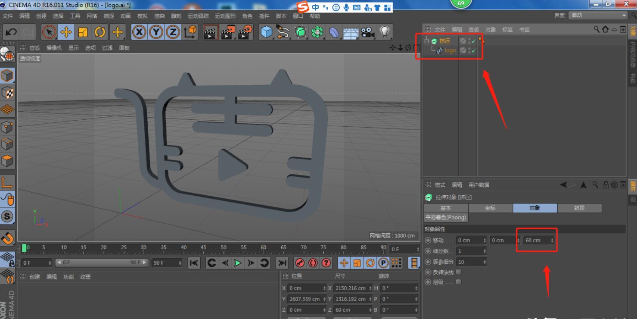The image size is (637, 319).
Task: Open the 渲染 main menu
Action: pos(159,16)
